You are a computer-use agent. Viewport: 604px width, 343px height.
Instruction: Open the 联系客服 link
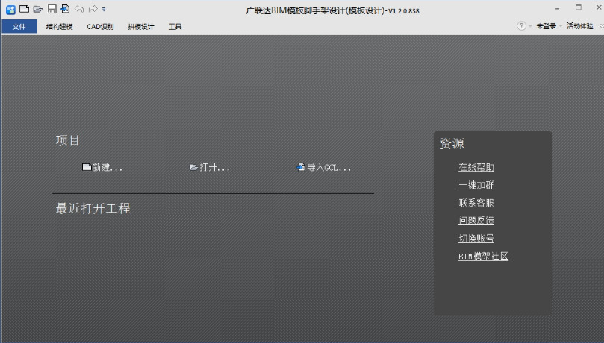click(x=476, y=203)
